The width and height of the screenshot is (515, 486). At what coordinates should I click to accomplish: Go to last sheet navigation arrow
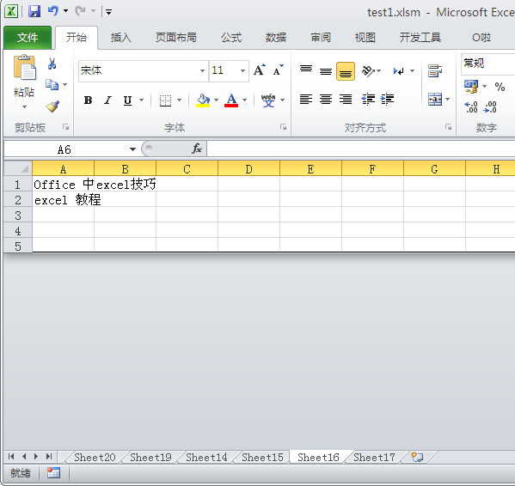[49, 457]
